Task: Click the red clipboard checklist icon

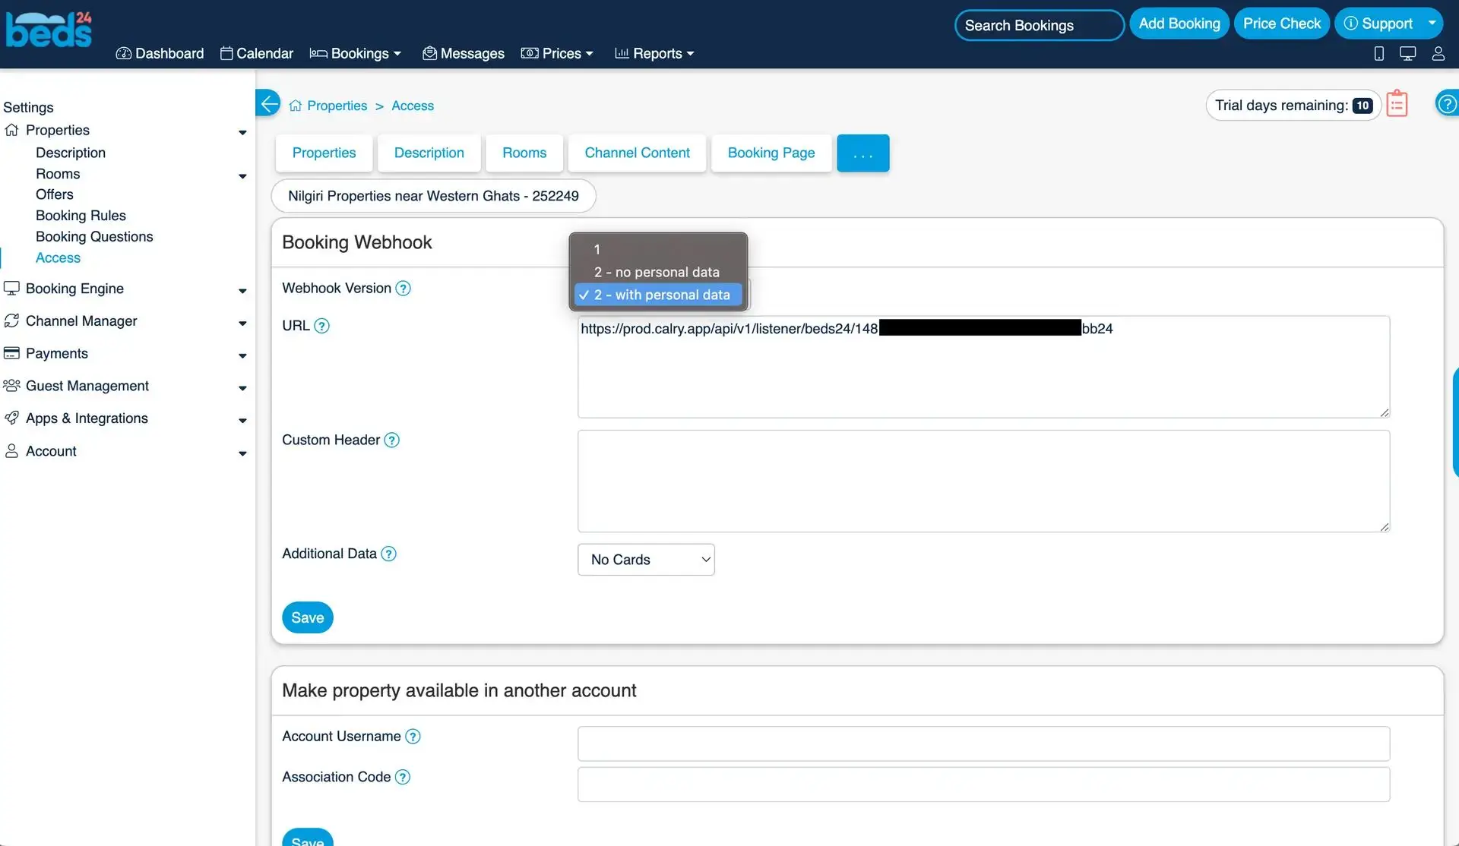Action: pyautogui.click(x=1397, y=103)
